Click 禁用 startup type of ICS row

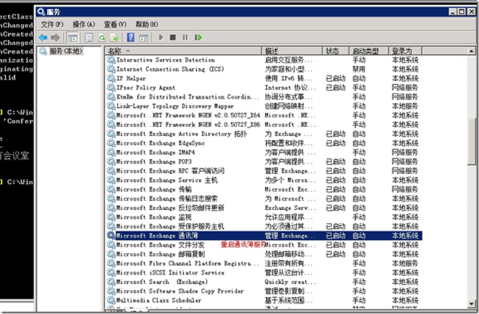click(x=359, y=69)
